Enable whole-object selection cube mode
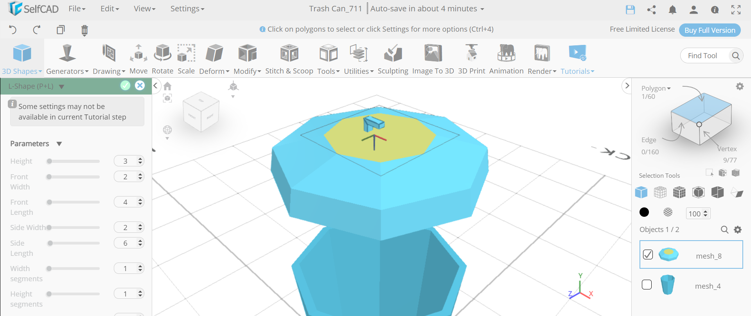751x316 pixels. click(x=641, y=192)
